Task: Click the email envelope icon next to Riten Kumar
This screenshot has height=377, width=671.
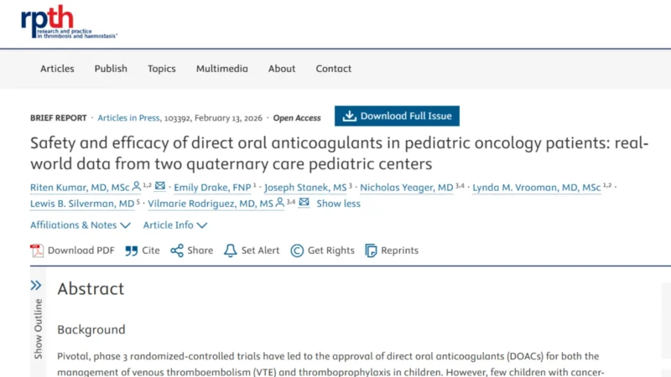Action: (160, 185)
